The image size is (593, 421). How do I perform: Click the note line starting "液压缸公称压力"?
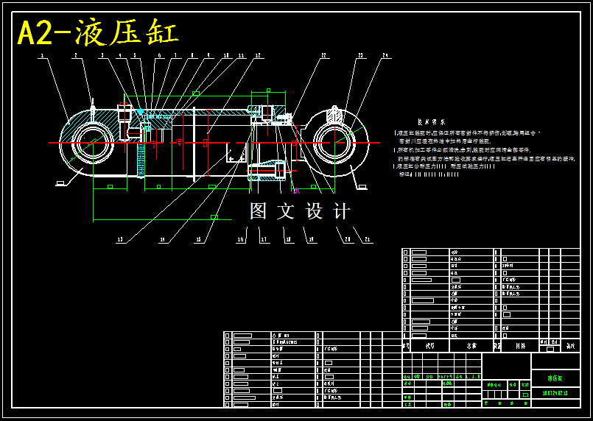444,166
